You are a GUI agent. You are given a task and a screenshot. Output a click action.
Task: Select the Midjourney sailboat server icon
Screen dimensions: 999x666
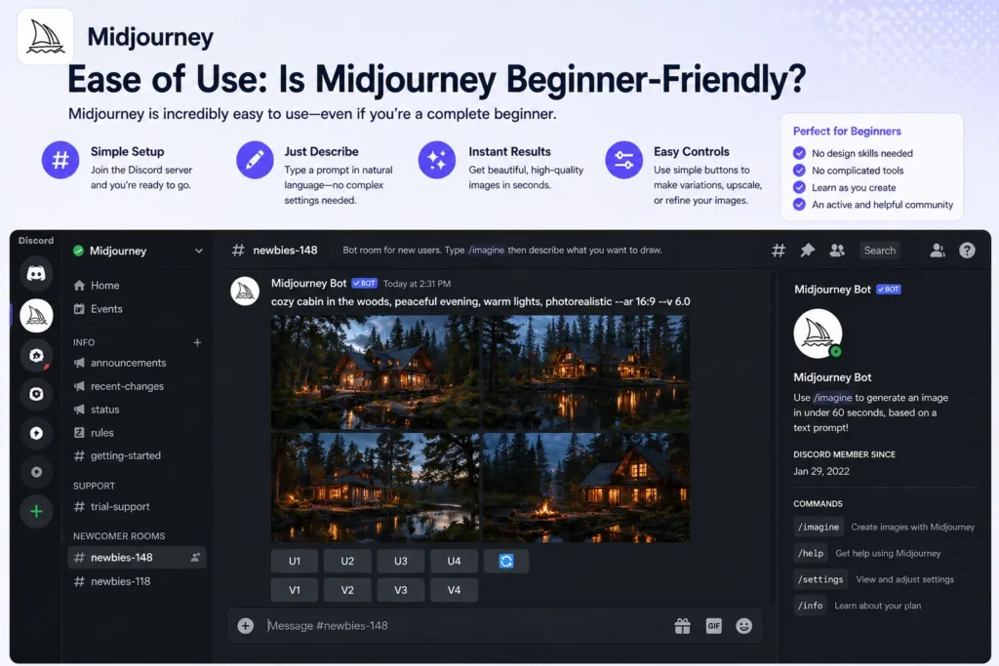point(36,315)
